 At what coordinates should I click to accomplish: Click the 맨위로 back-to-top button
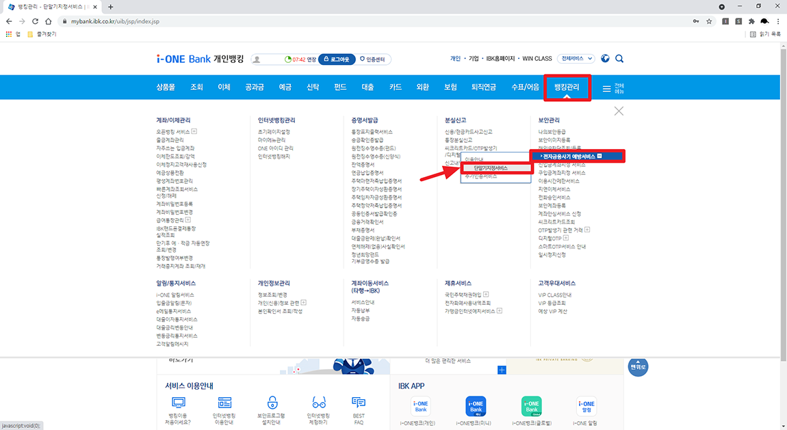coord(638,367)
